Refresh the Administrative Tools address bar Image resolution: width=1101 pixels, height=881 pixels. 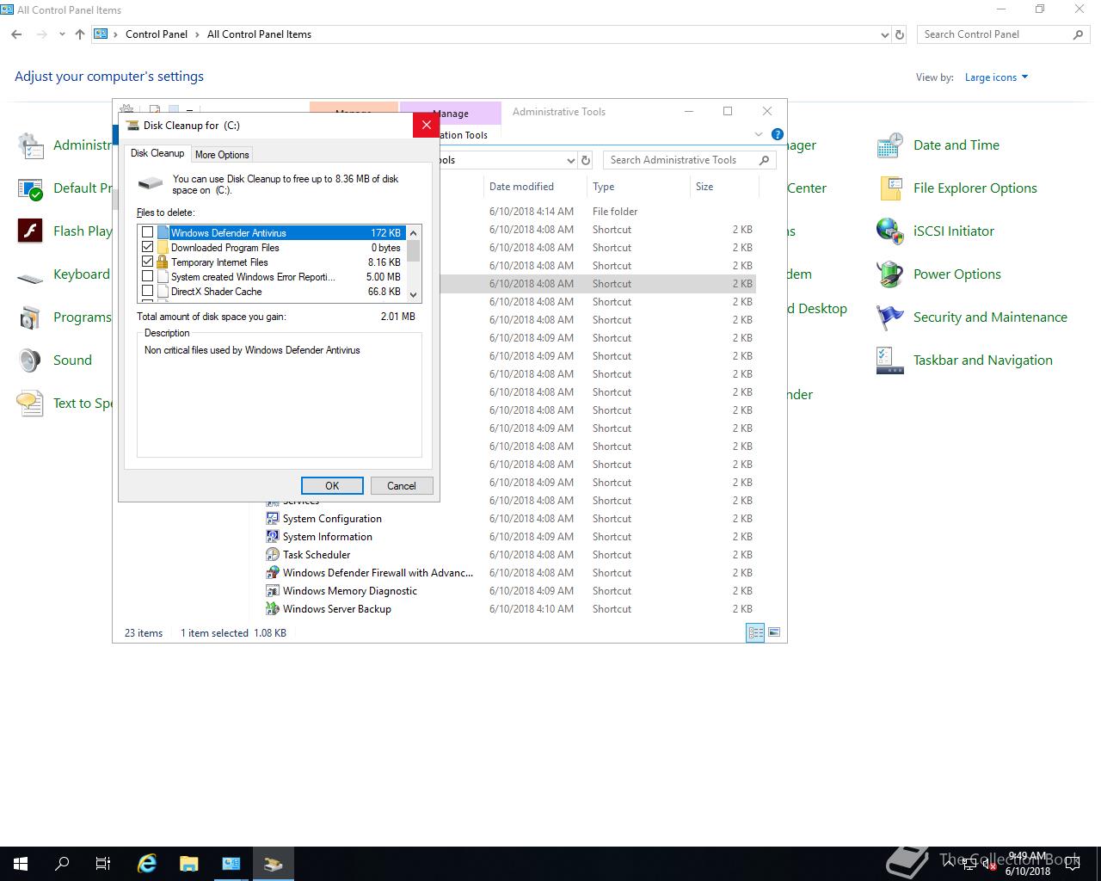coord(586,160)
